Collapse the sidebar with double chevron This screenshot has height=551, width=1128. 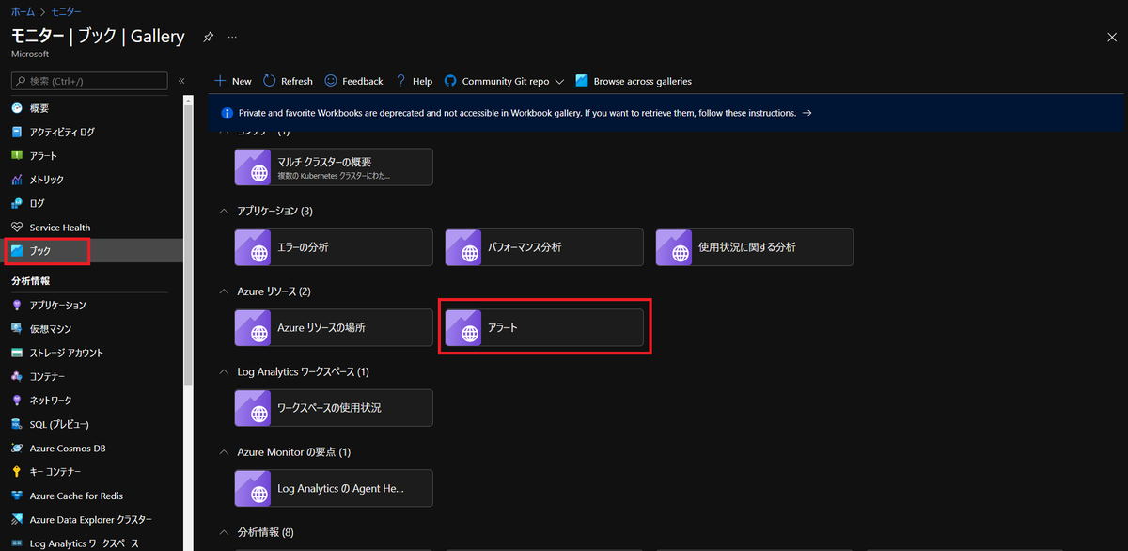tap(182, 81)
